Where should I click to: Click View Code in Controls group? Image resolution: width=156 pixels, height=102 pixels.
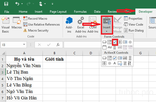click(x=134, y=24)
